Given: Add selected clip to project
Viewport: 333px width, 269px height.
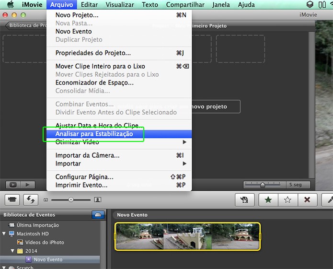Looking at the screenshot, I should coord(245,200).
